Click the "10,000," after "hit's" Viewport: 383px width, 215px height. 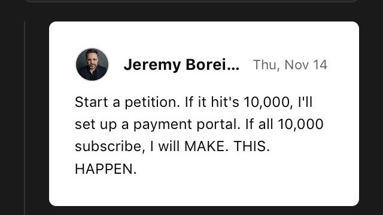pos(269,102)
